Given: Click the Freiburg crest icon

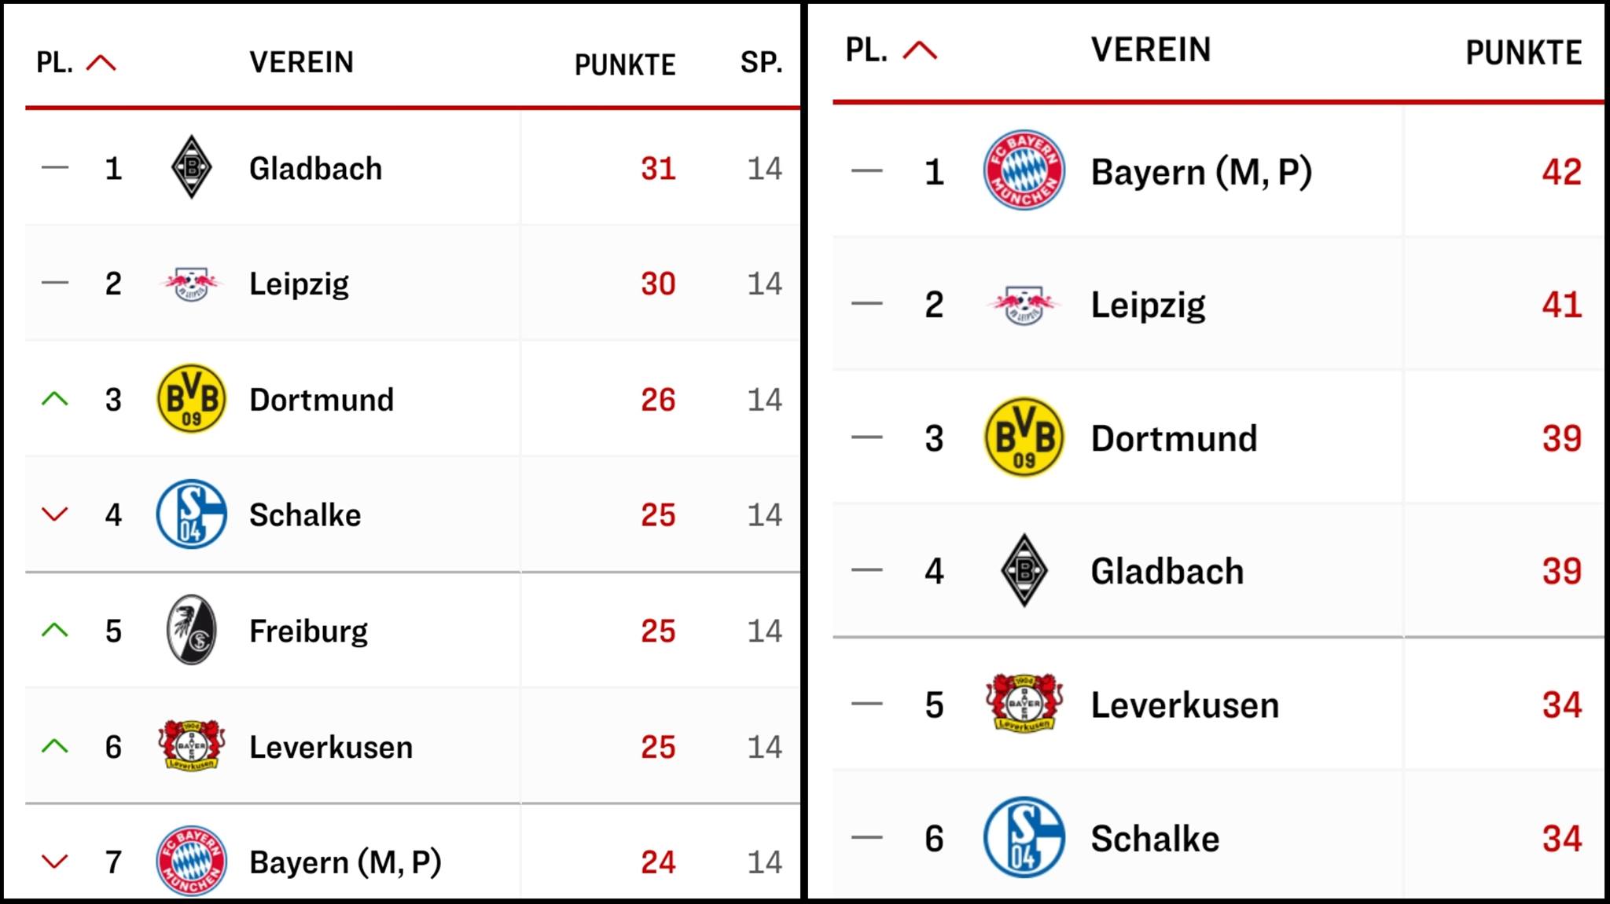Looking at the screenshot, I should pos(191,630).
